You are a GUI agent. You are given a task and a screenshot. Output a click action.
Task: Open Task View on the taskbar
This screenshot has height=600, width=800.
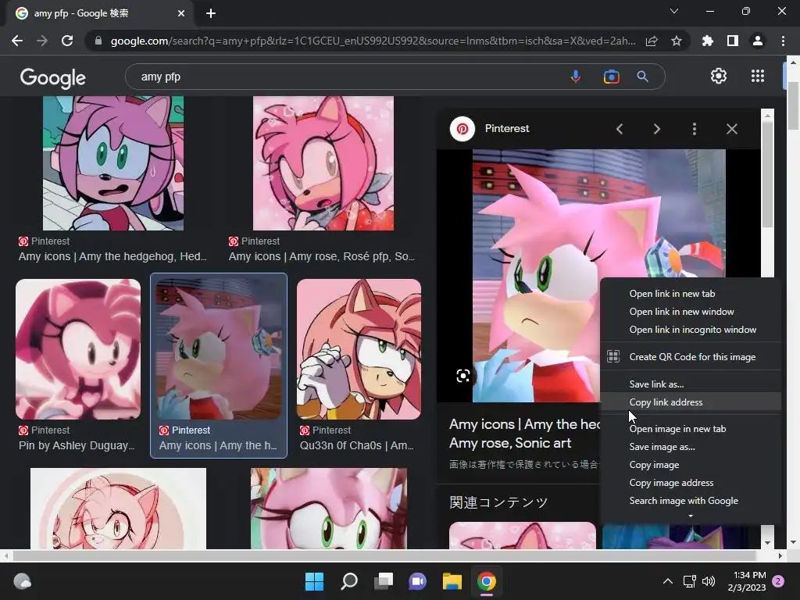tap(383, 581)
